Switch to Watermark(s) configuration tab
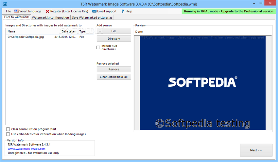Screen dimensions: 278x162 coord(50,17)
